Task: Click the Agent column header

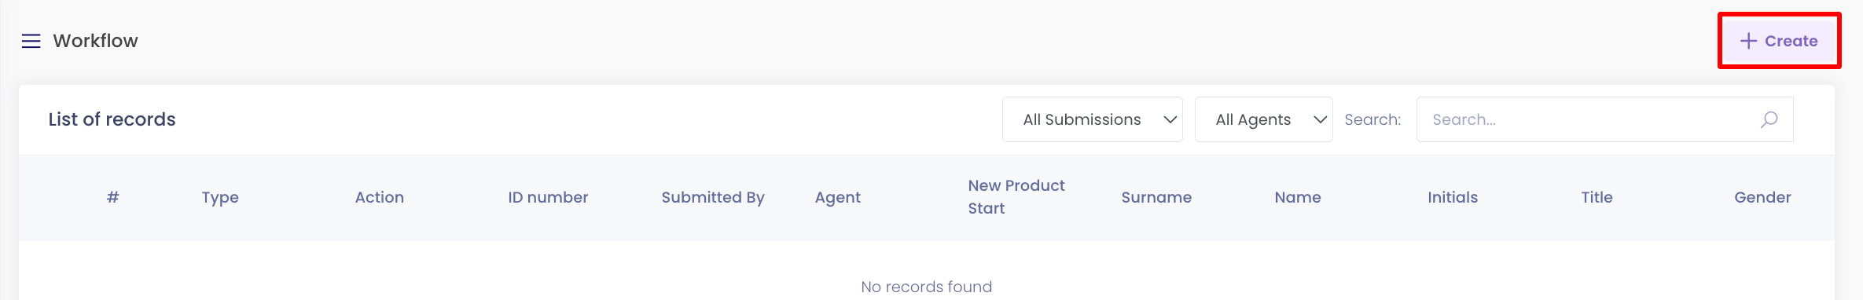Action: (838, 198)
